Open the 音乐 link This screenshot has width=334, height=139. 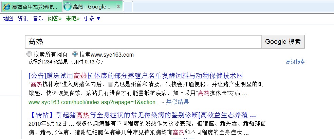pos(38,18)
